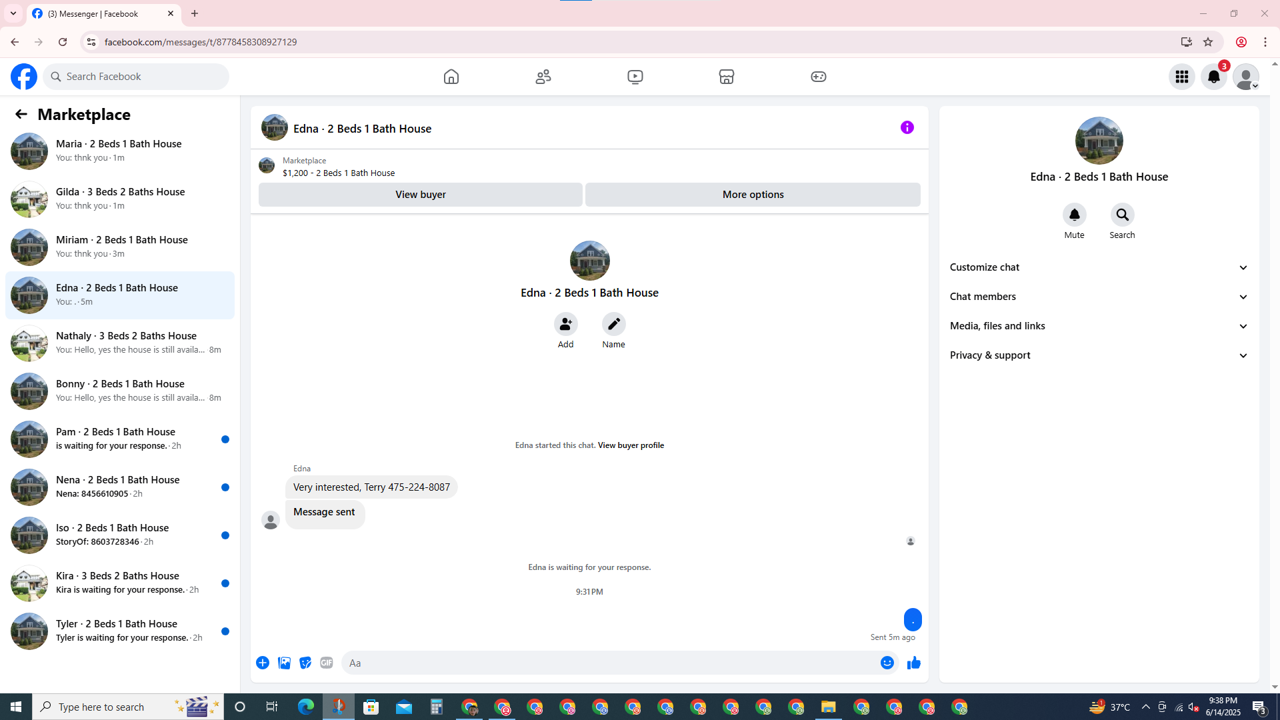Open Windows Start menu
1280x720 pixels.
tap(16, 707)
